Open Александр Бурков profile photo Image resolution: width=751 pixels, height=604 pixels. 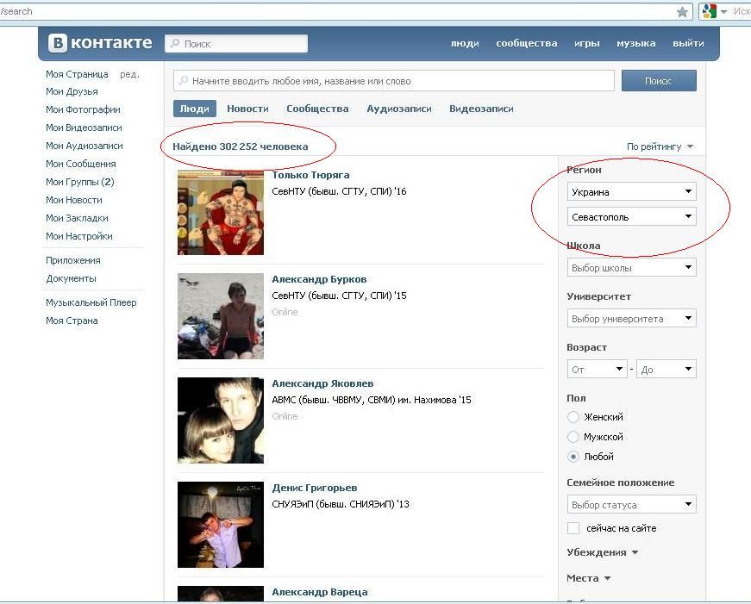point(221,316)
